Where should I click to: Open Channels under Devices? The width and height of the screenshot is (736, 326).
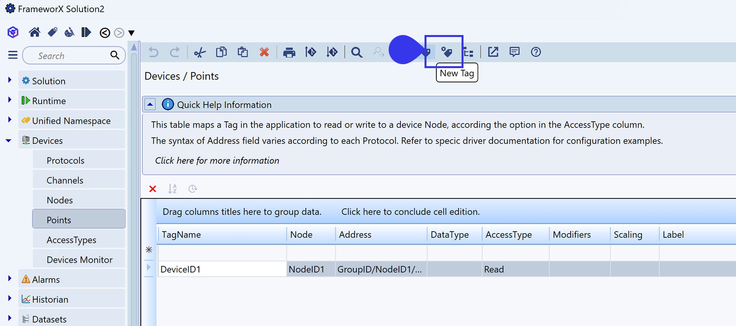point(79,180)
